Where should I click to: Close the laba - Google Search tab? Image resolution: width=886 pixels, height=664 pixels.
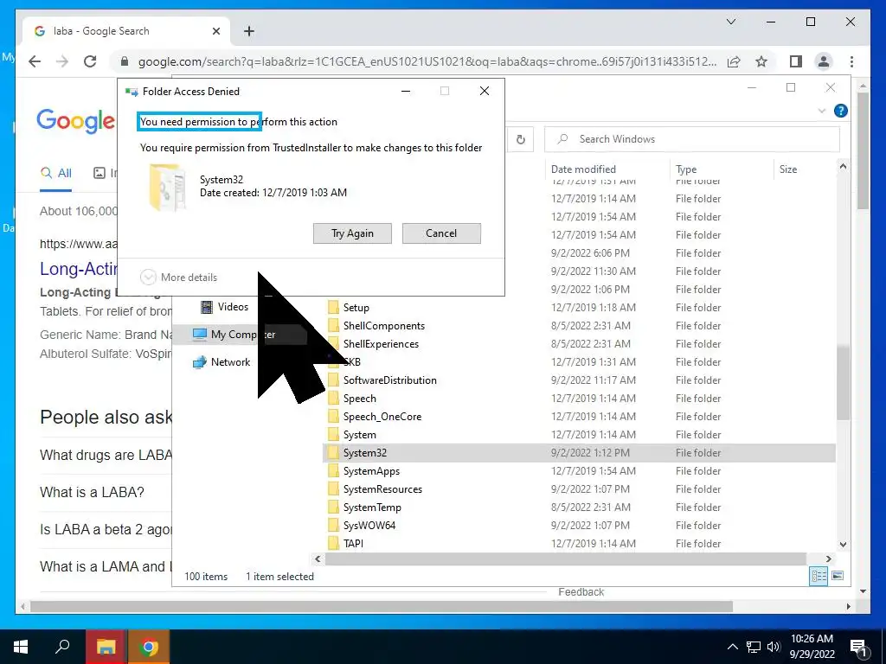(215, 31)
